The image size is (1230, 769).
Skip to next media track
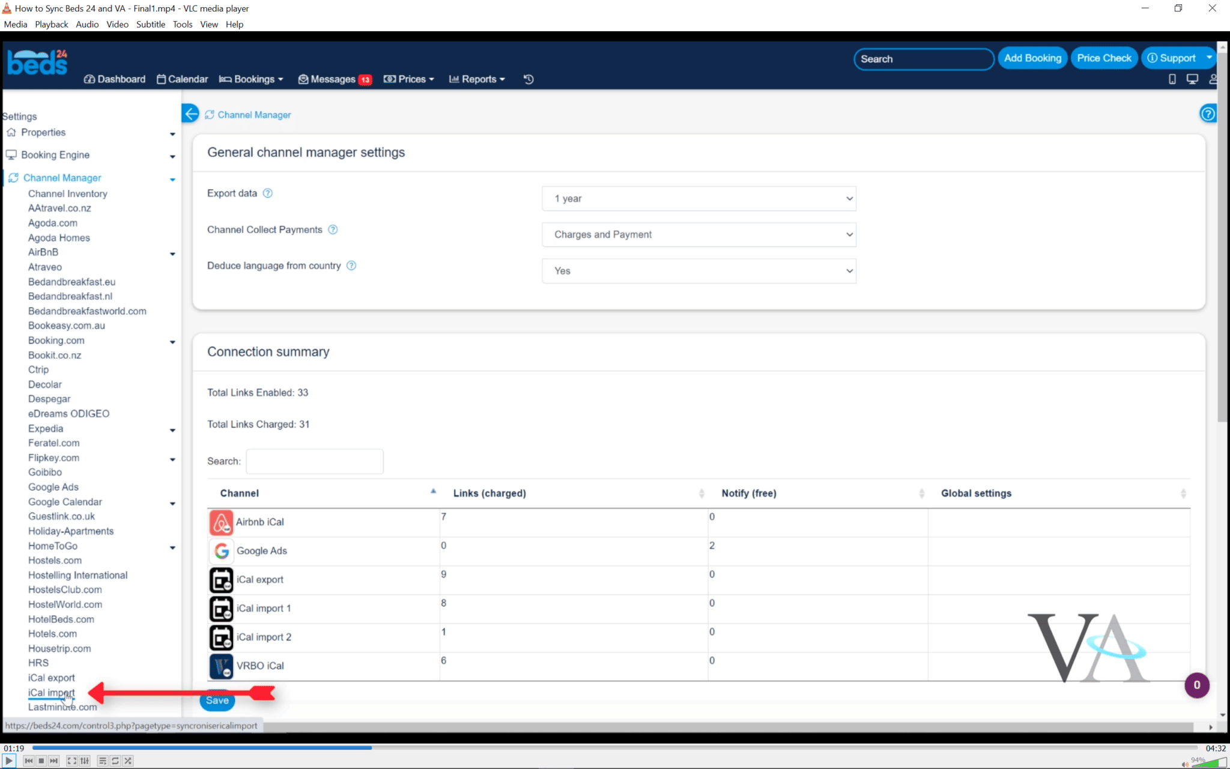tap(54, 761)
